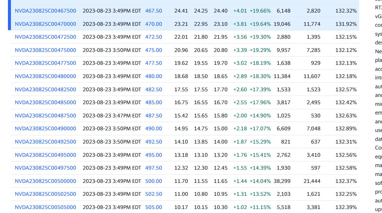This screenshot has height=213, width=382.
Task: Click open interest 7,285
Action: (313, 50)
